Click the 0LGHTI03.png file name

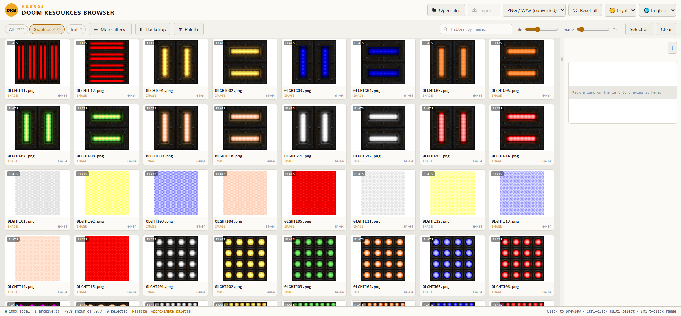click(x=159, y=221)
